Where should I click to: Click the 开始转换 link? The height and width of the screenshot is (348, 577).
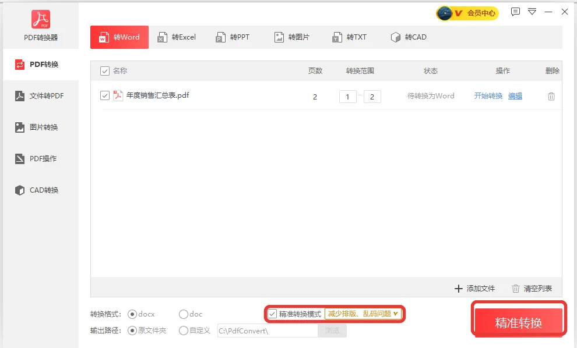tap(488, 96)
